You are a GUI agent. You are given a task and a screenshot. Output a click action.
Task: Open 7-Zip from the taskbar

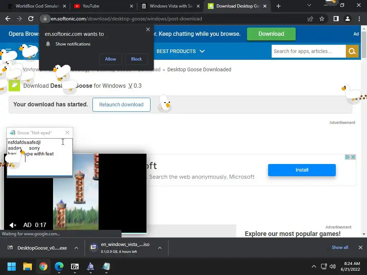coord(75,266)
